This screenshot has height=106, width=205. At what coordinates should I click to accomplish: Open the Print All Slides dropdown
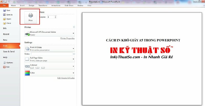(74, 49)
